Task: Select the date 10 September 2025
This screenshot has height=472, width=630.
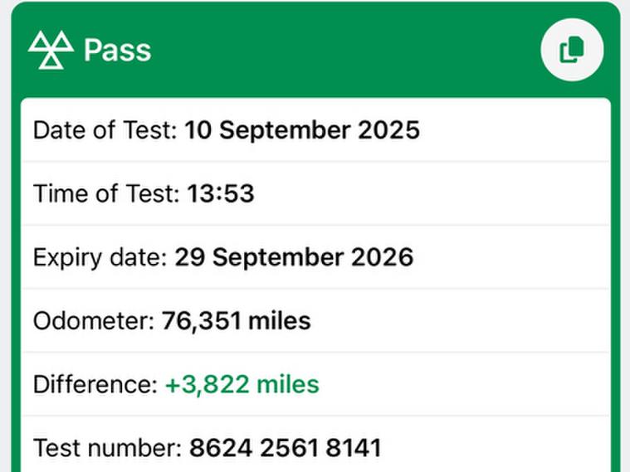Action: [x=301, y=130]
